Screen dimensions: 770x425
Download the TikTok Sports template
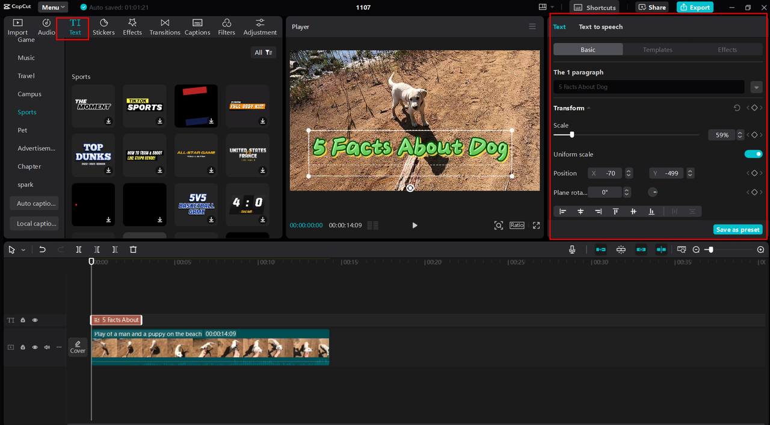point(160,121)
